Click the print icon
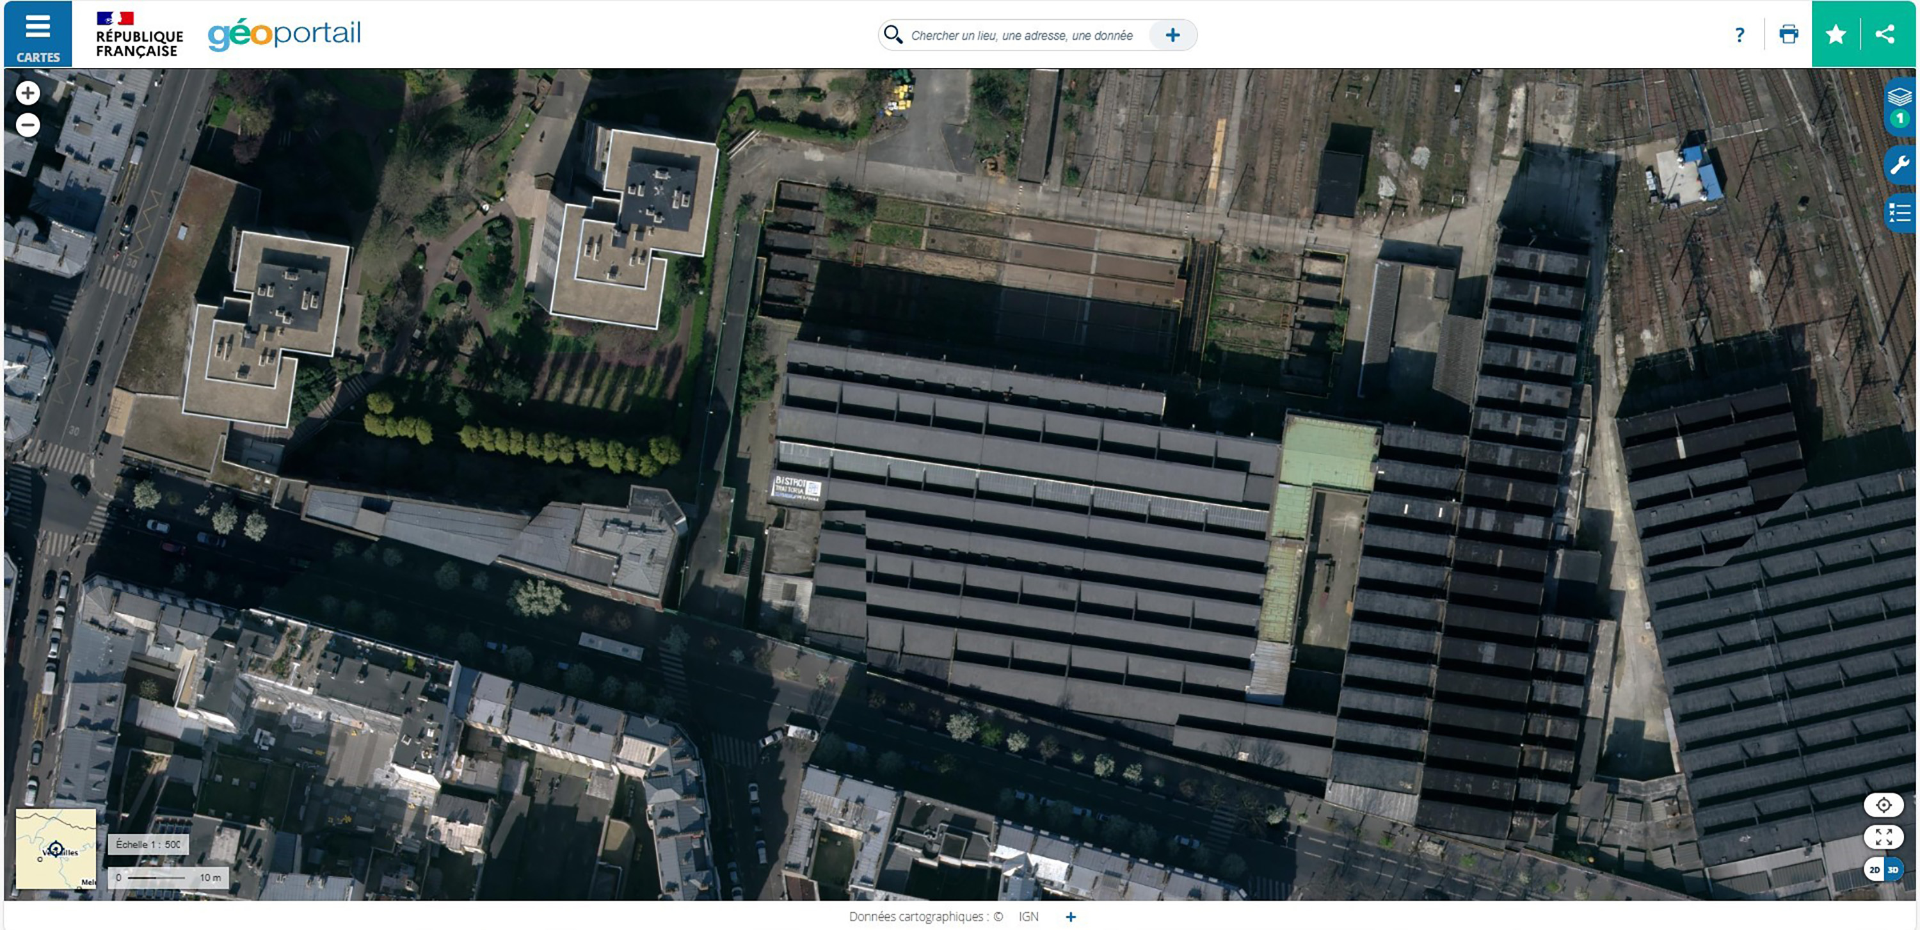This screenshot has height=930, width=1920. pyautogui.click(x=1788, y=35)
